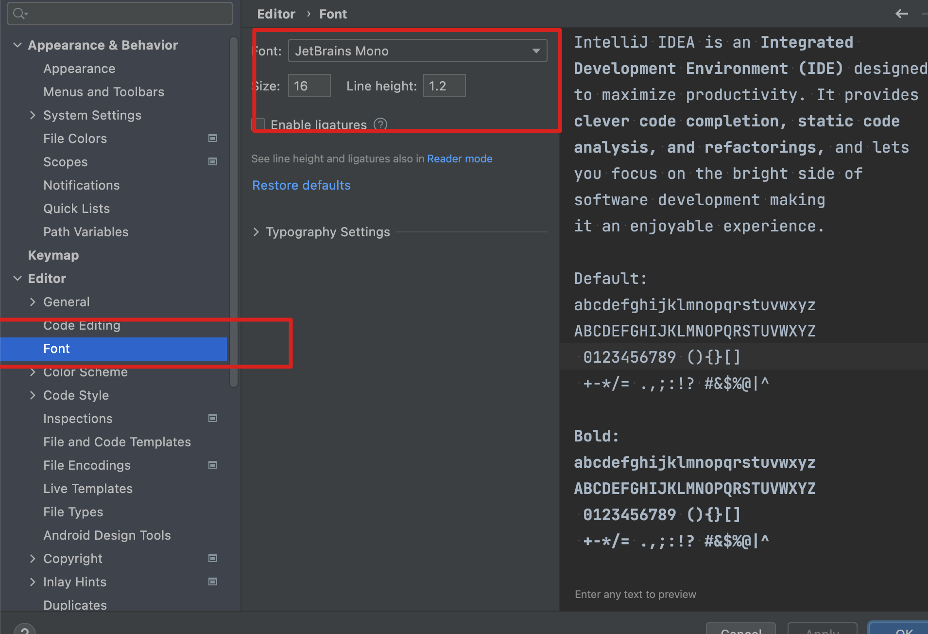The image size is (928, 634).
Task: Open the Duplicates settings page
Action: click(75, 605)
